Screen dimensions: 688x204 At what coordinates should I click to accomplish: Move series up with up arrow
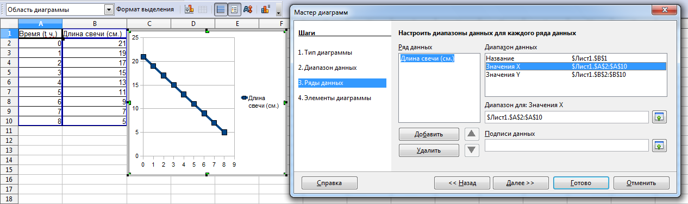[472, 134]
